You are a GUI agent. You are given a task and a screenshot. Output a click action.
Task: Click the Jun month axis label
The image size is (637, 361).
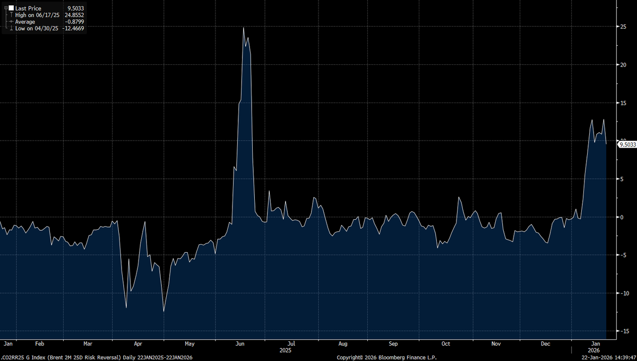pyautogui.click(x=240, y=344)
